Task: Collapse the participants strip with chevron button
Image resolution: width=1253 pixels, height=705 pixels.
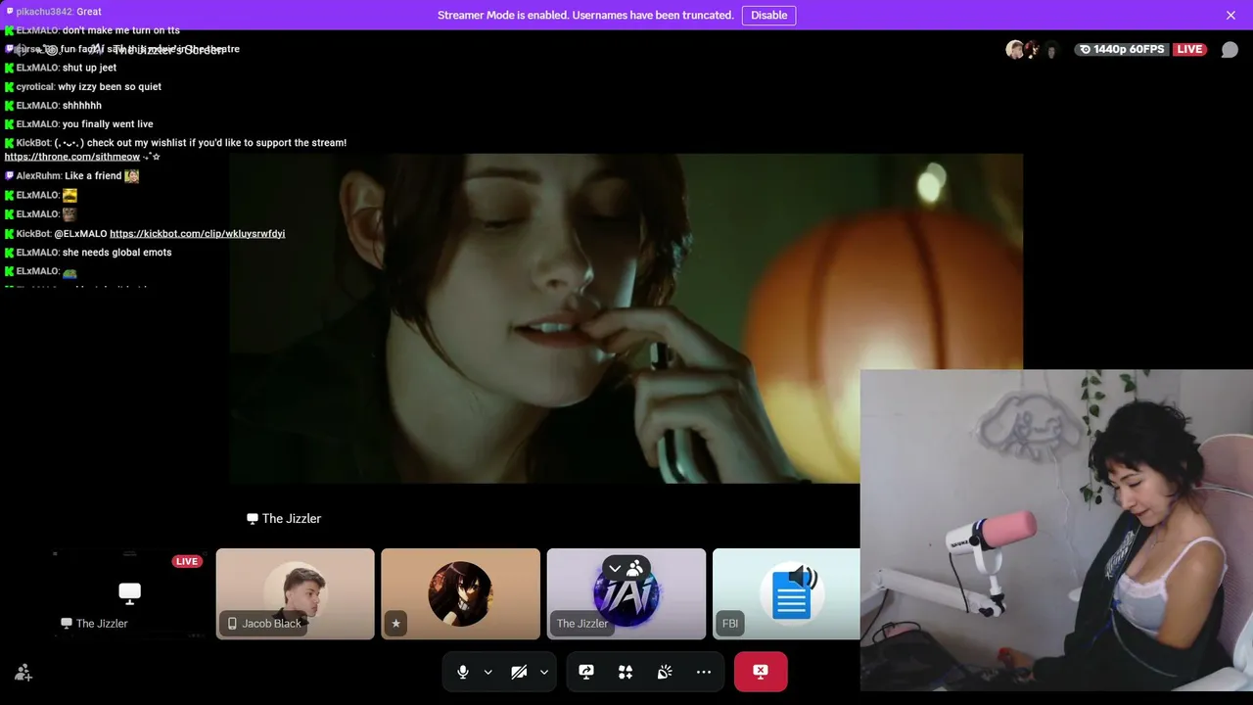Action: [x=615, y=568]
